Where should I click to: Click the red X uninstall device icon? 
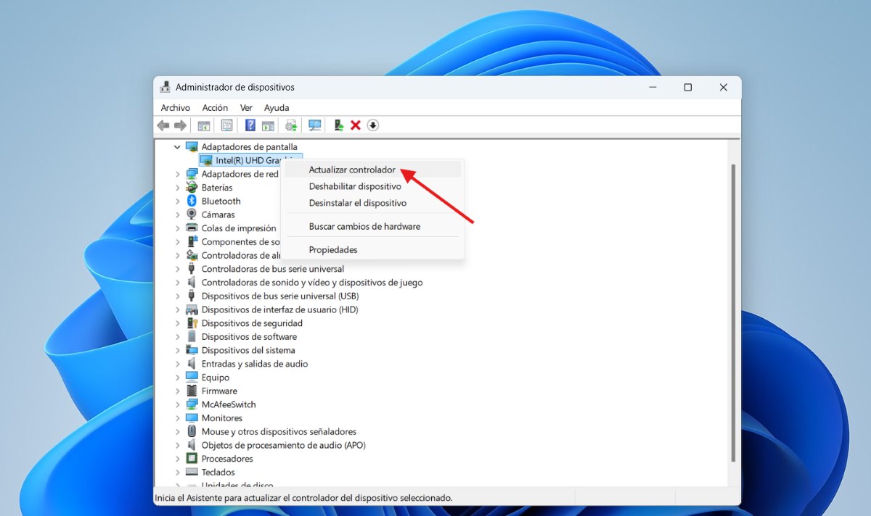[356, 125]
